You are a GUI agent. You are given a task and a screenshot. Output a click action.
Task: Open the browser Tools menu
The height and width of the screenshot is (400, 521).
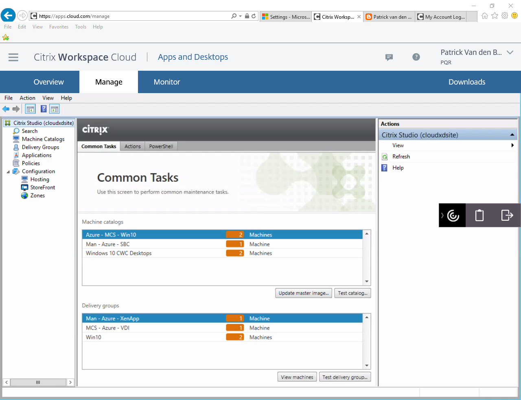click(81, 27)
